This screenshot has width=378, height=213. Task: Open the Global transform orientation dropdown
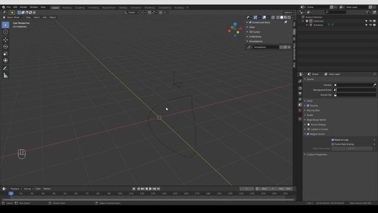pos(132,12)
